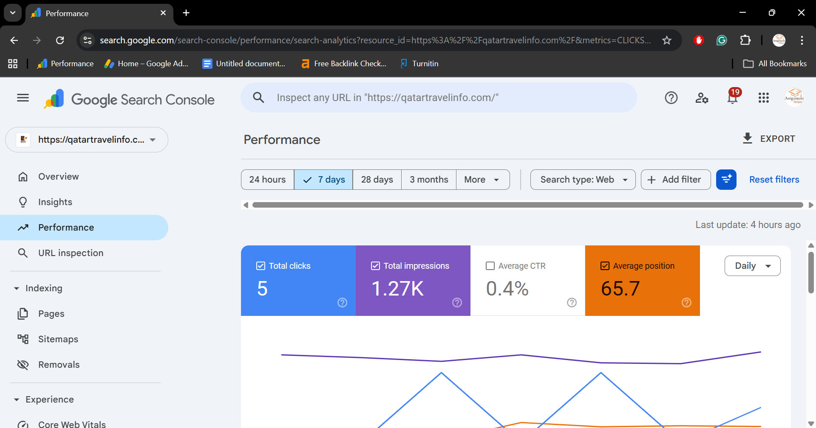Open Insights in the sidebar

tap(84, 202)
